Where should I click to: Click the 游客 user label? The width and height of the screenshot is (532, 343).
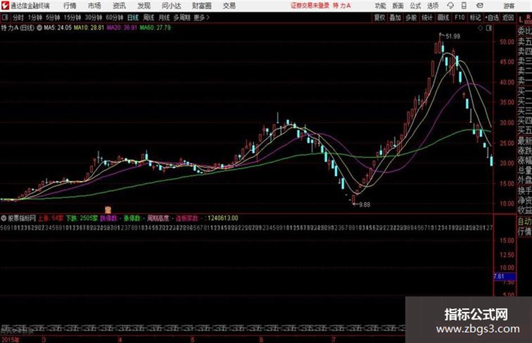point(508,6)
